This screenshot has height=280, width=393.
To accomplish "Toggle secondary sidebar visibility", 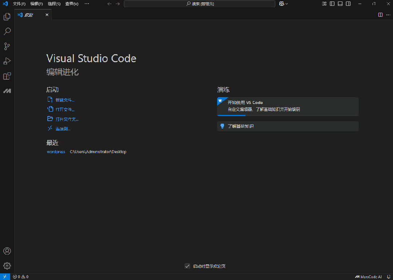I will coord(348,4).
